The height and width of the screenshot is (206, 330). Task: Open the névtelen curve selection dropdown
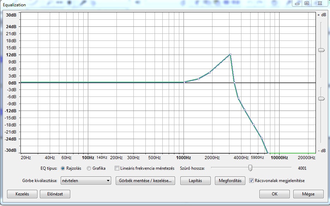pos(86,181)
